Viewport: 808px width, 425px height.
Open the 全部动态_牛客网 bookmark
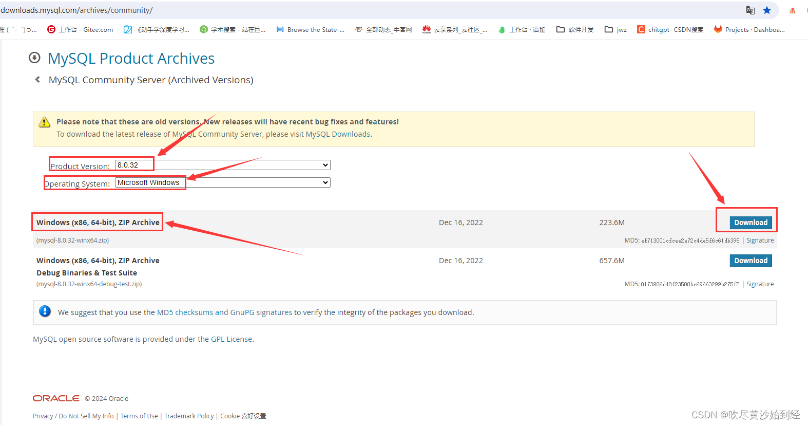(x=383, y=29)
